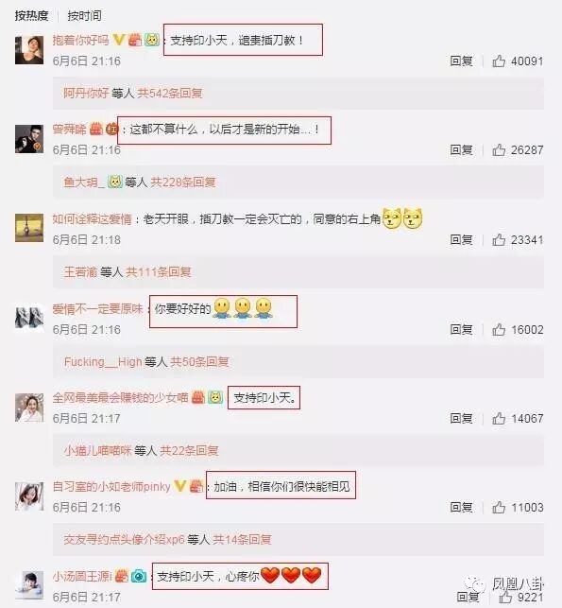
Task: Click the like icon beside 11003
Action: pyautogui.click(x=499, y=507)
